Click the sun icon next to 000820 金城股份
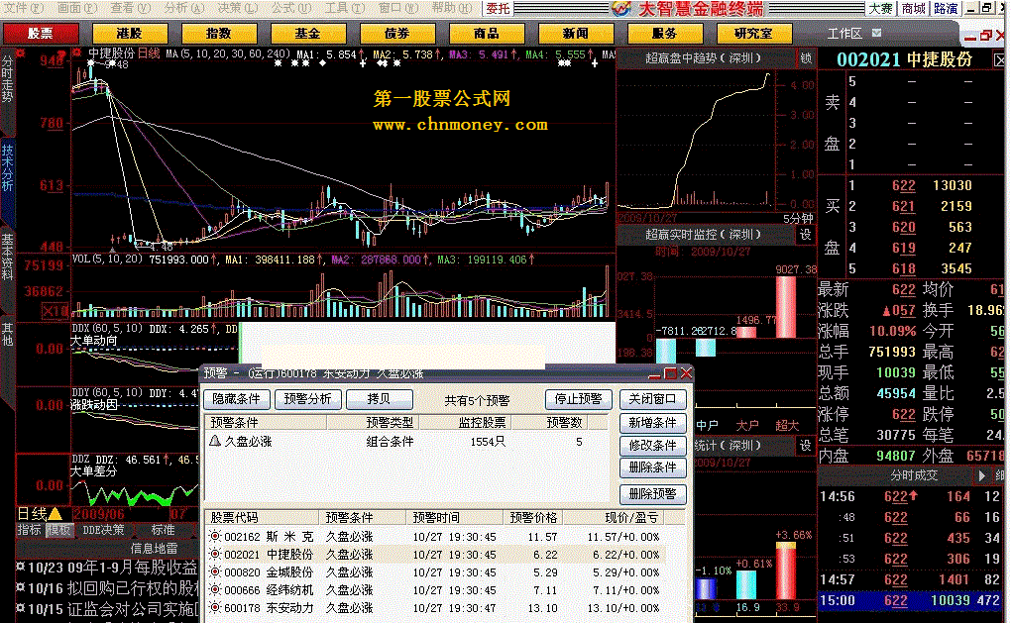Image resolution: width=1011 pixels, height=623 pixels. 215,572
